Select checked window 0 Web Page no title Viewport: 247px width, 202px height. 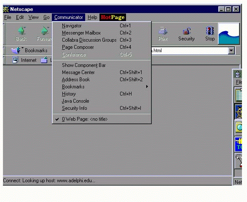(x=102, y=119)
